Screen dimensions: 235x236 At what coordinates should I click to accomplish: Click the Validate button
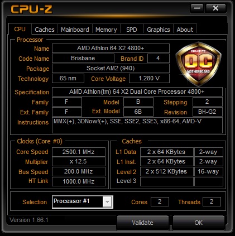point(142,223)
